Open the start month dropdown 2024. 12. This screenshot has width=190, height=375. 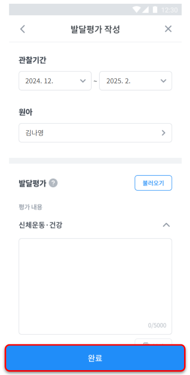pyautogui.click(x=55, y=81)
